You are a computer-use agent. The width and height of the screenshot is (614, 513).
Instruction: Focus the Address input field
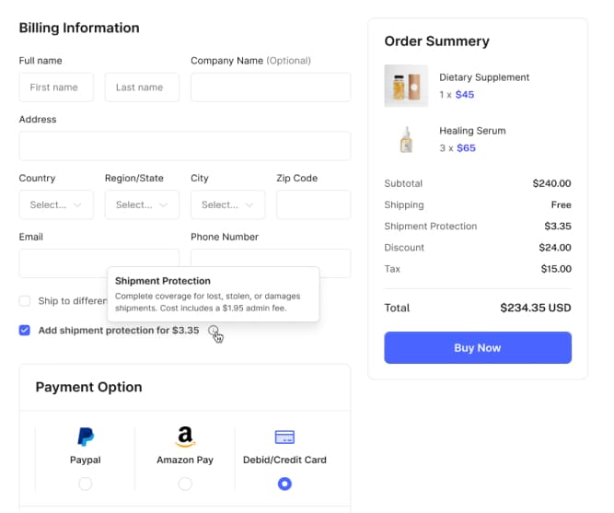point(185,146)
